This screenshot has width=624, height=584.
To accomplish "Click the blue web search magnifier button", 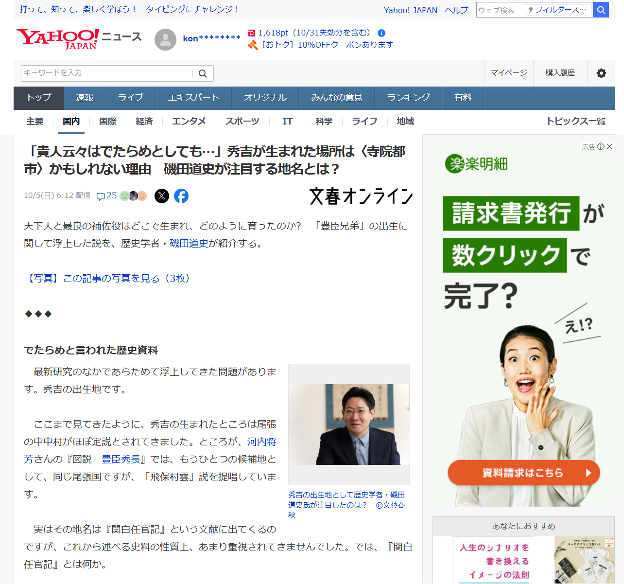I will coord(601,10).
